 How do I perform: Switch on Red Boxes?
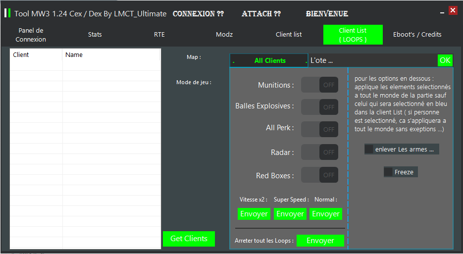(x=319, y=175)
